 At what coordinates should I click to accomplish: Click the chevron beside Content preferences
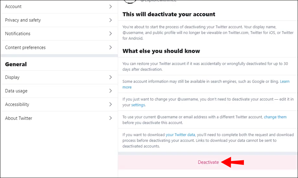point(110,47)
